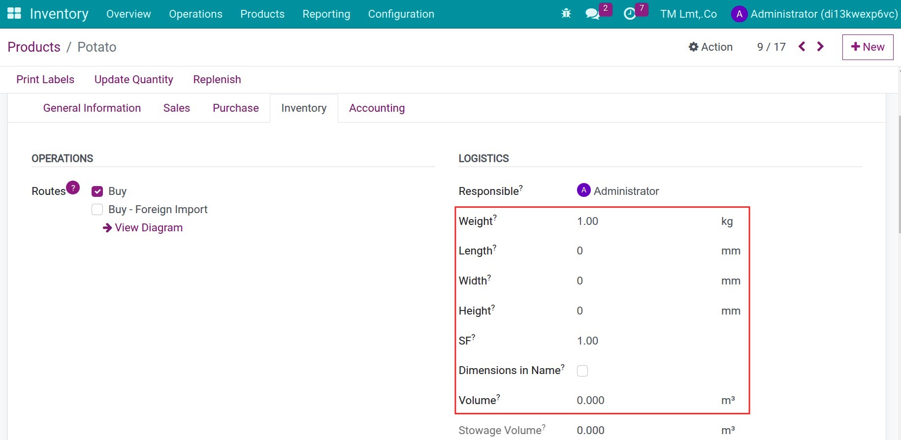Click the Administrator avatar beside Responsible

pos(584,190)
